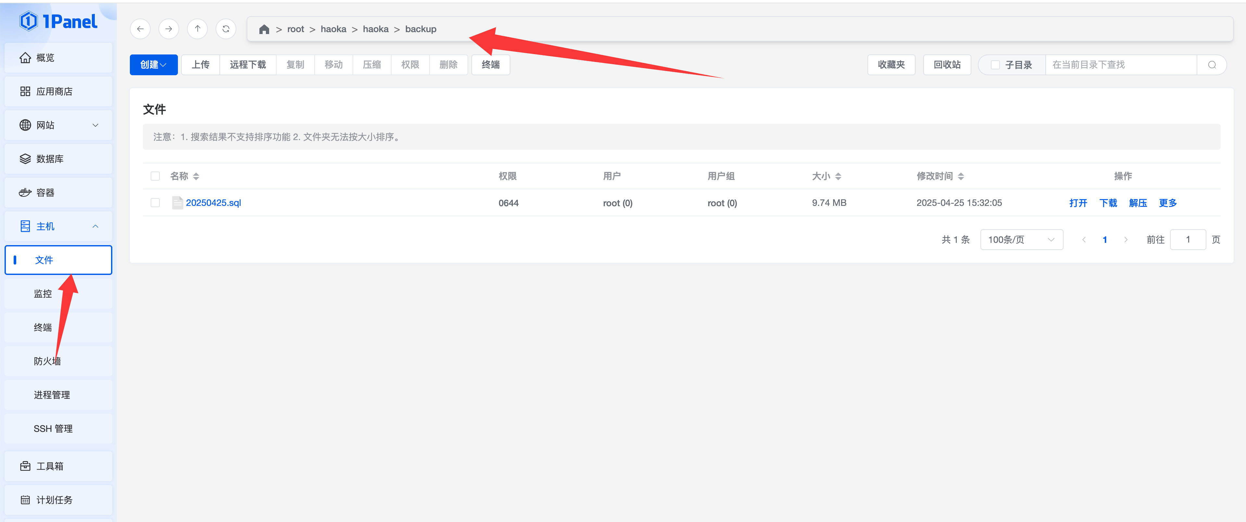Click the home icon in breadcrumb
Viewport: 1246px width, 522px height.
click(264, 30)
